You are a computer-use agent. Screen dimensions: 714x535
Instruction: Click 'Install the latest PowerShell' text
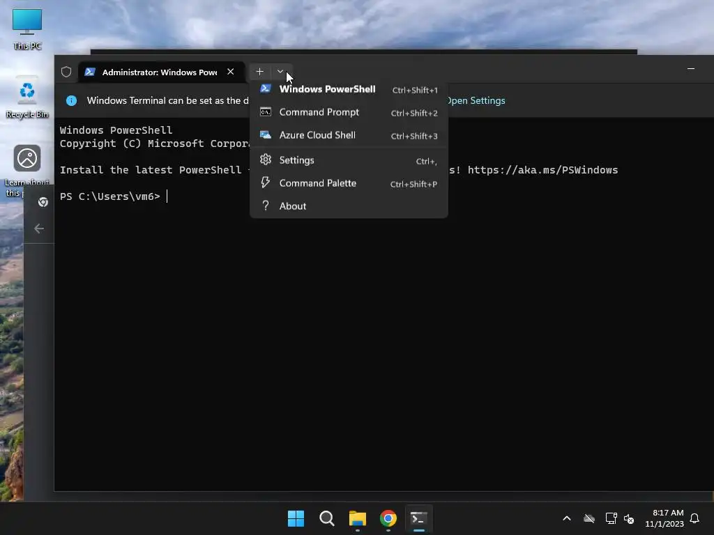(x=151, y=170)
